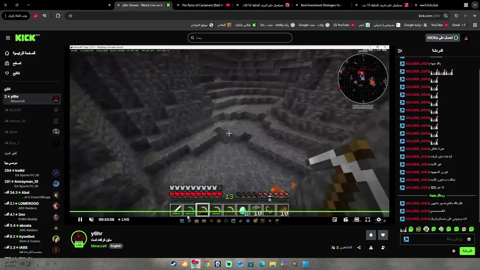
Task: Open the Kick hamburger sidebar menu
Action: 8,38
